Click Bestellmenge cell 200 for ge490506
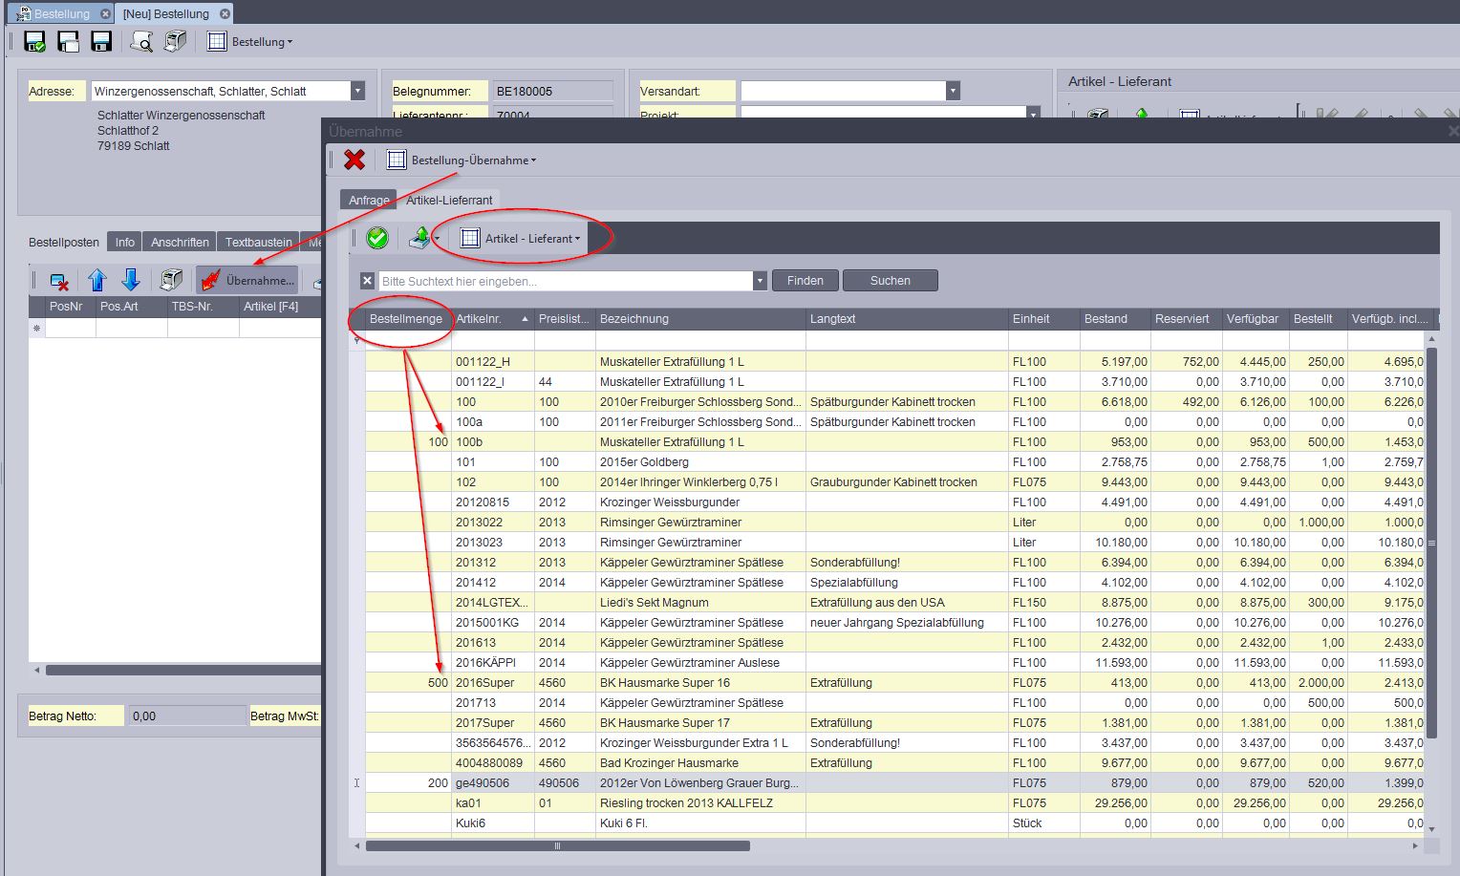The width and height of the screenshot is (1460, 876). tap(408, 782)
